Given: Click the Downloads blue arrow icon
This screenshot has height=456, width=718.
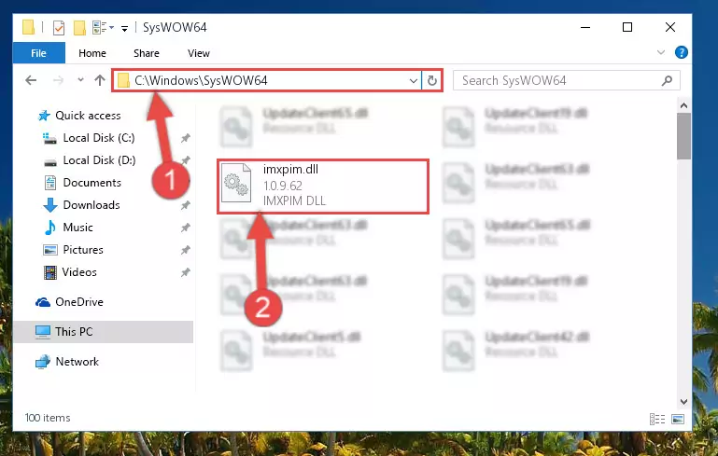Looking at the screenshot, I should click(49, 205).
